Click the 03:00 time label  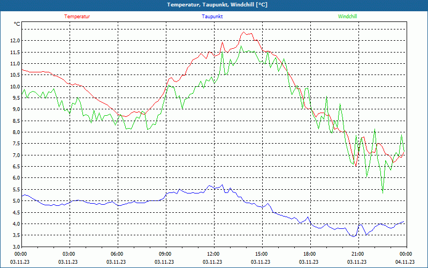[70, 254]
